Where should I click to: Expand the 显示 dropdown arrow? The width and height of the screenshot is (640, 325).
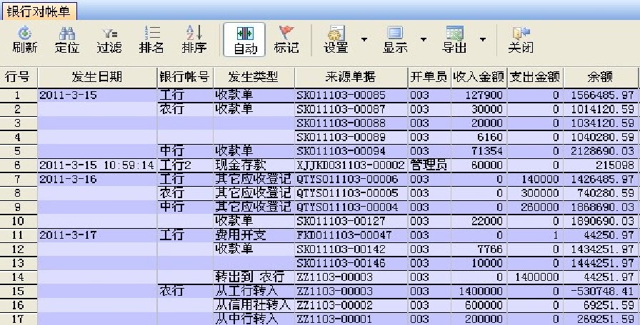(x=423, y=38)
